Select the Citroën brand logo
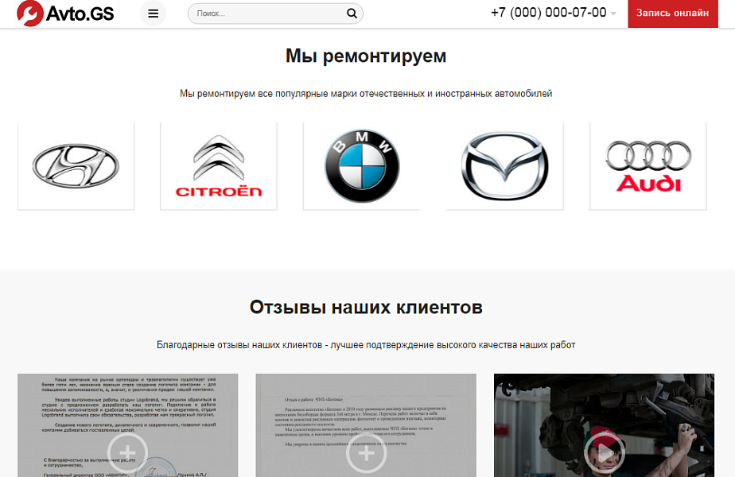The height and width of the screenshot is (477, 735). tap(218, 165)
